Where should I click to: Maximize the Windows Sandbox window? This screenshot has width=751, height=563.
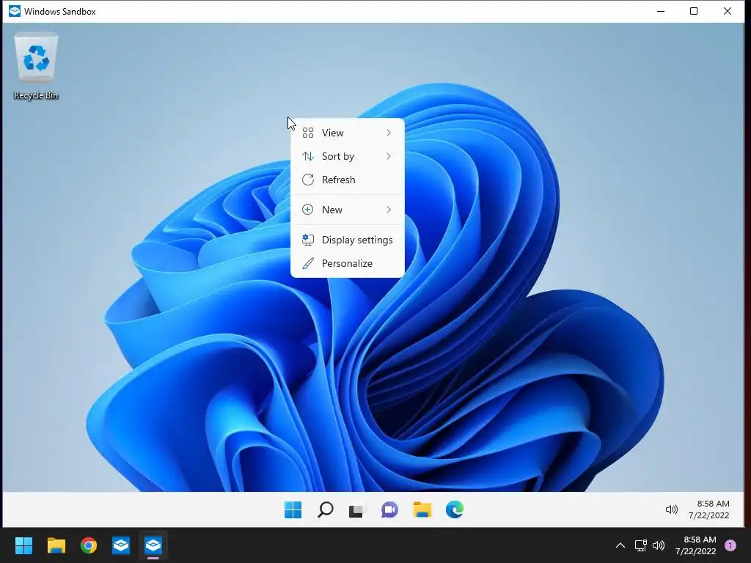tap(694, 11)
